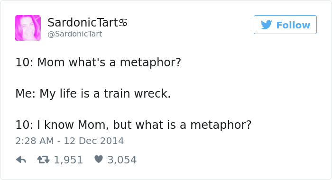This screenshot has width=332, height=180.
Task: Visit the @SardonicTart handle link
Action: pos(75,34)
